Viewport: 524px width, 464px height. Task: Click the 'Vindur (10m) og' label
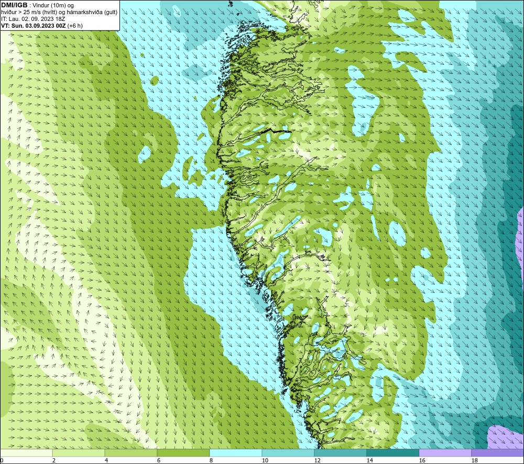(x=53, y=6)
